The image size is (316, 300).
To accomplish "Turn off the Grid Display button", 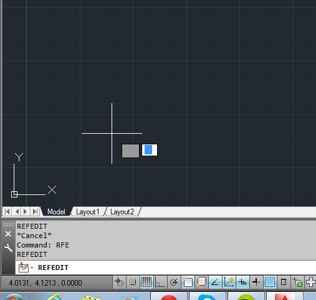I will (146, 282).
